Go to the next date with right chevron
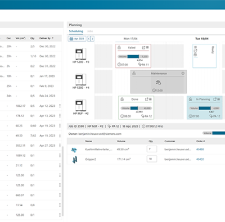The image size is (225, 222). click(92, 39)
